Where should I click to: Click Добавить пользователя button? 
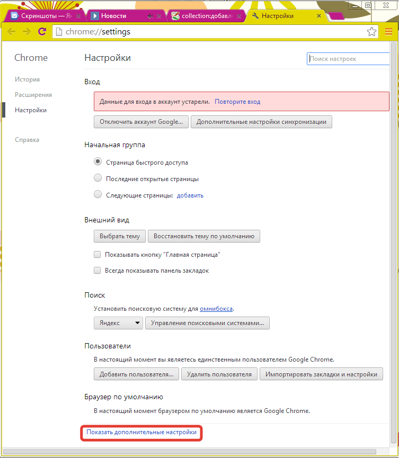(136, 374)
